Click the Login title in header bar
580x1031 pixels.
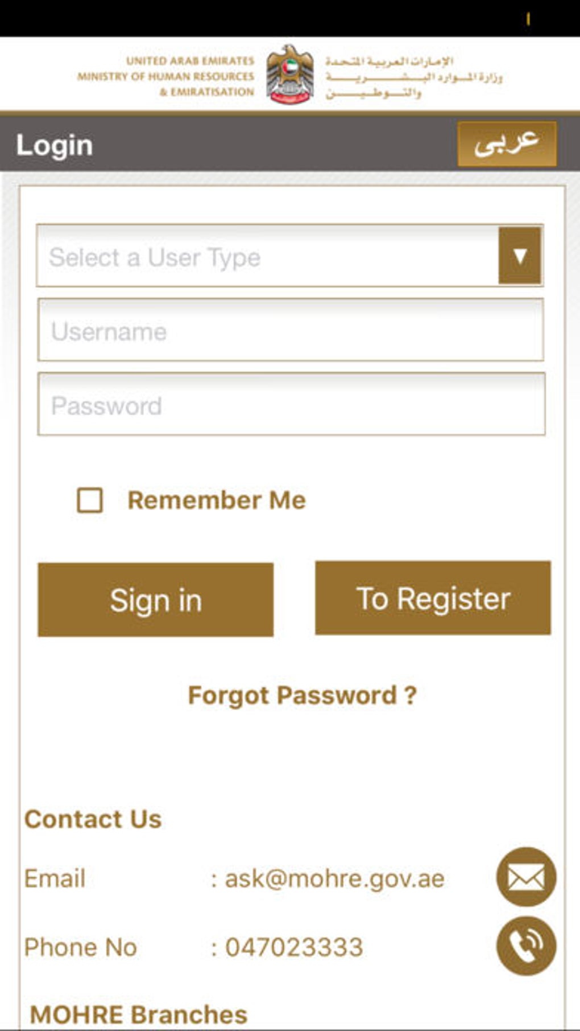point(55,145)
